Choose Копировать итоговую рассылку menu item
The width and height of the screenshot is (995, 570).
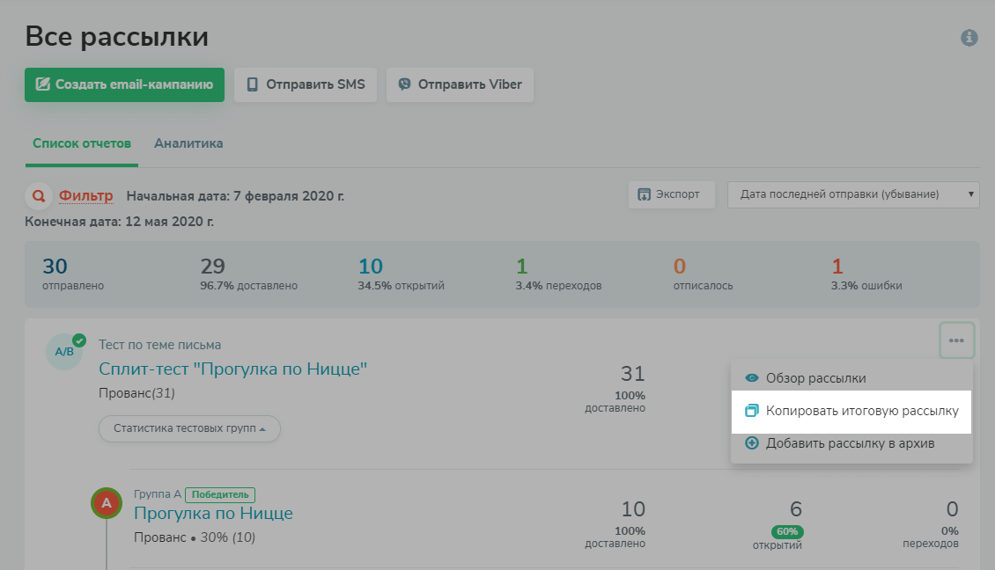pyautogui.click(x=861, y=411)
